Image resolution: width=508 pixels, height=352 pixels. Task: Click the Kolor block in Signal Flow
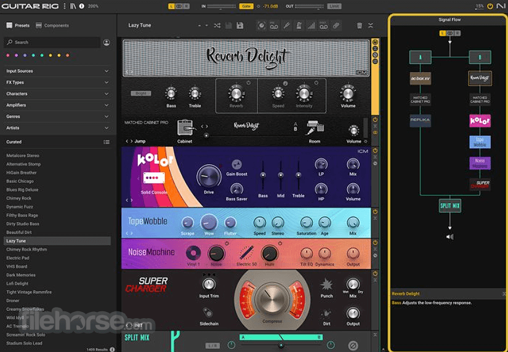pos(480,121)
